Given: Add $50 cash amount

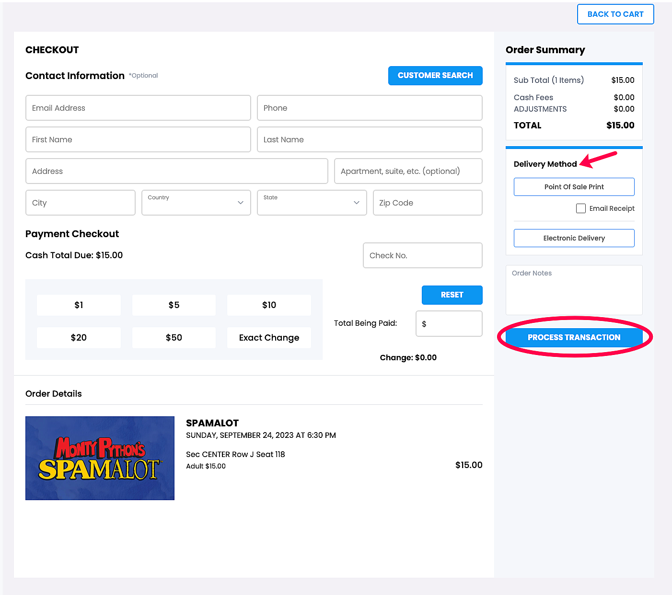Looking at the screenshot, I should [x=174, y=338].
